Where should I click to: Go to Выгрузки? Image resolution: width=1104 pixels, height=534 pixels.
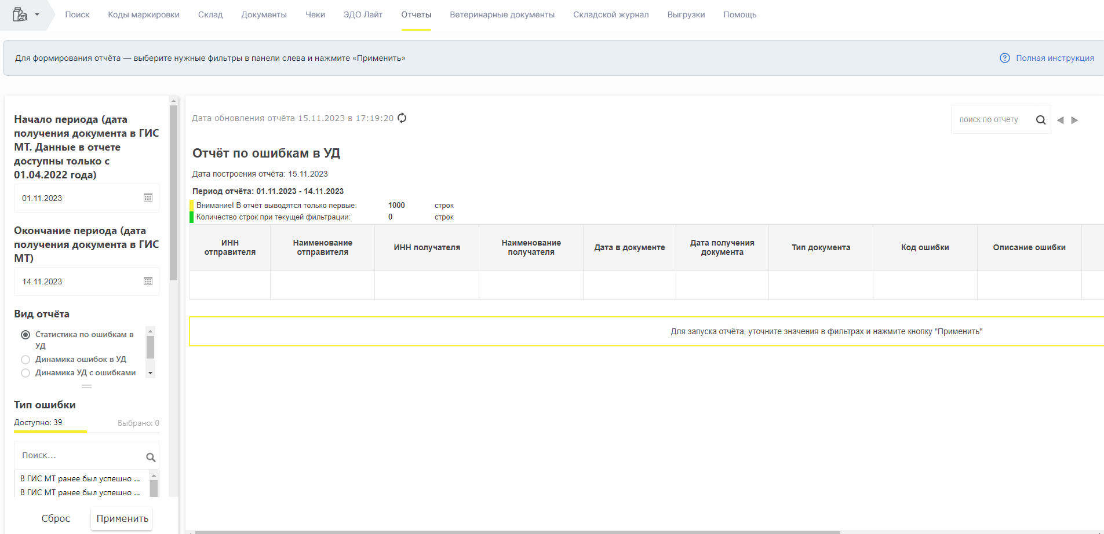point(686,14)
